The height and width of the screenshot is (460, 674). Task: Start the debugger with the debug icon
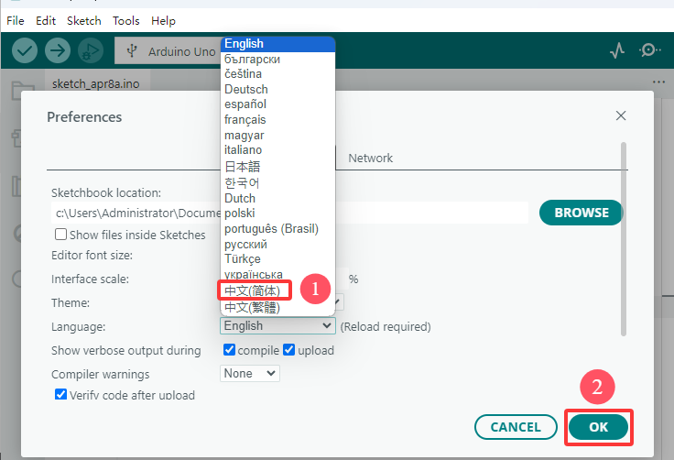(91, 50)
